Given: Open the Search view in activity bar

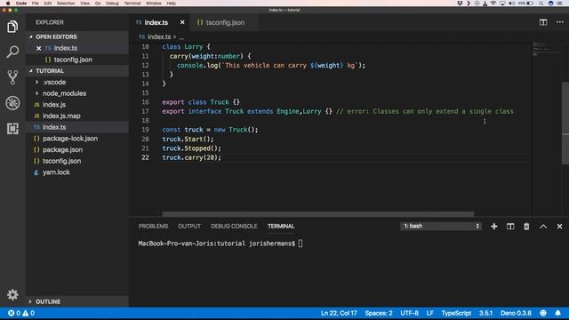Looking at the screenshot, I should (12, 52).
